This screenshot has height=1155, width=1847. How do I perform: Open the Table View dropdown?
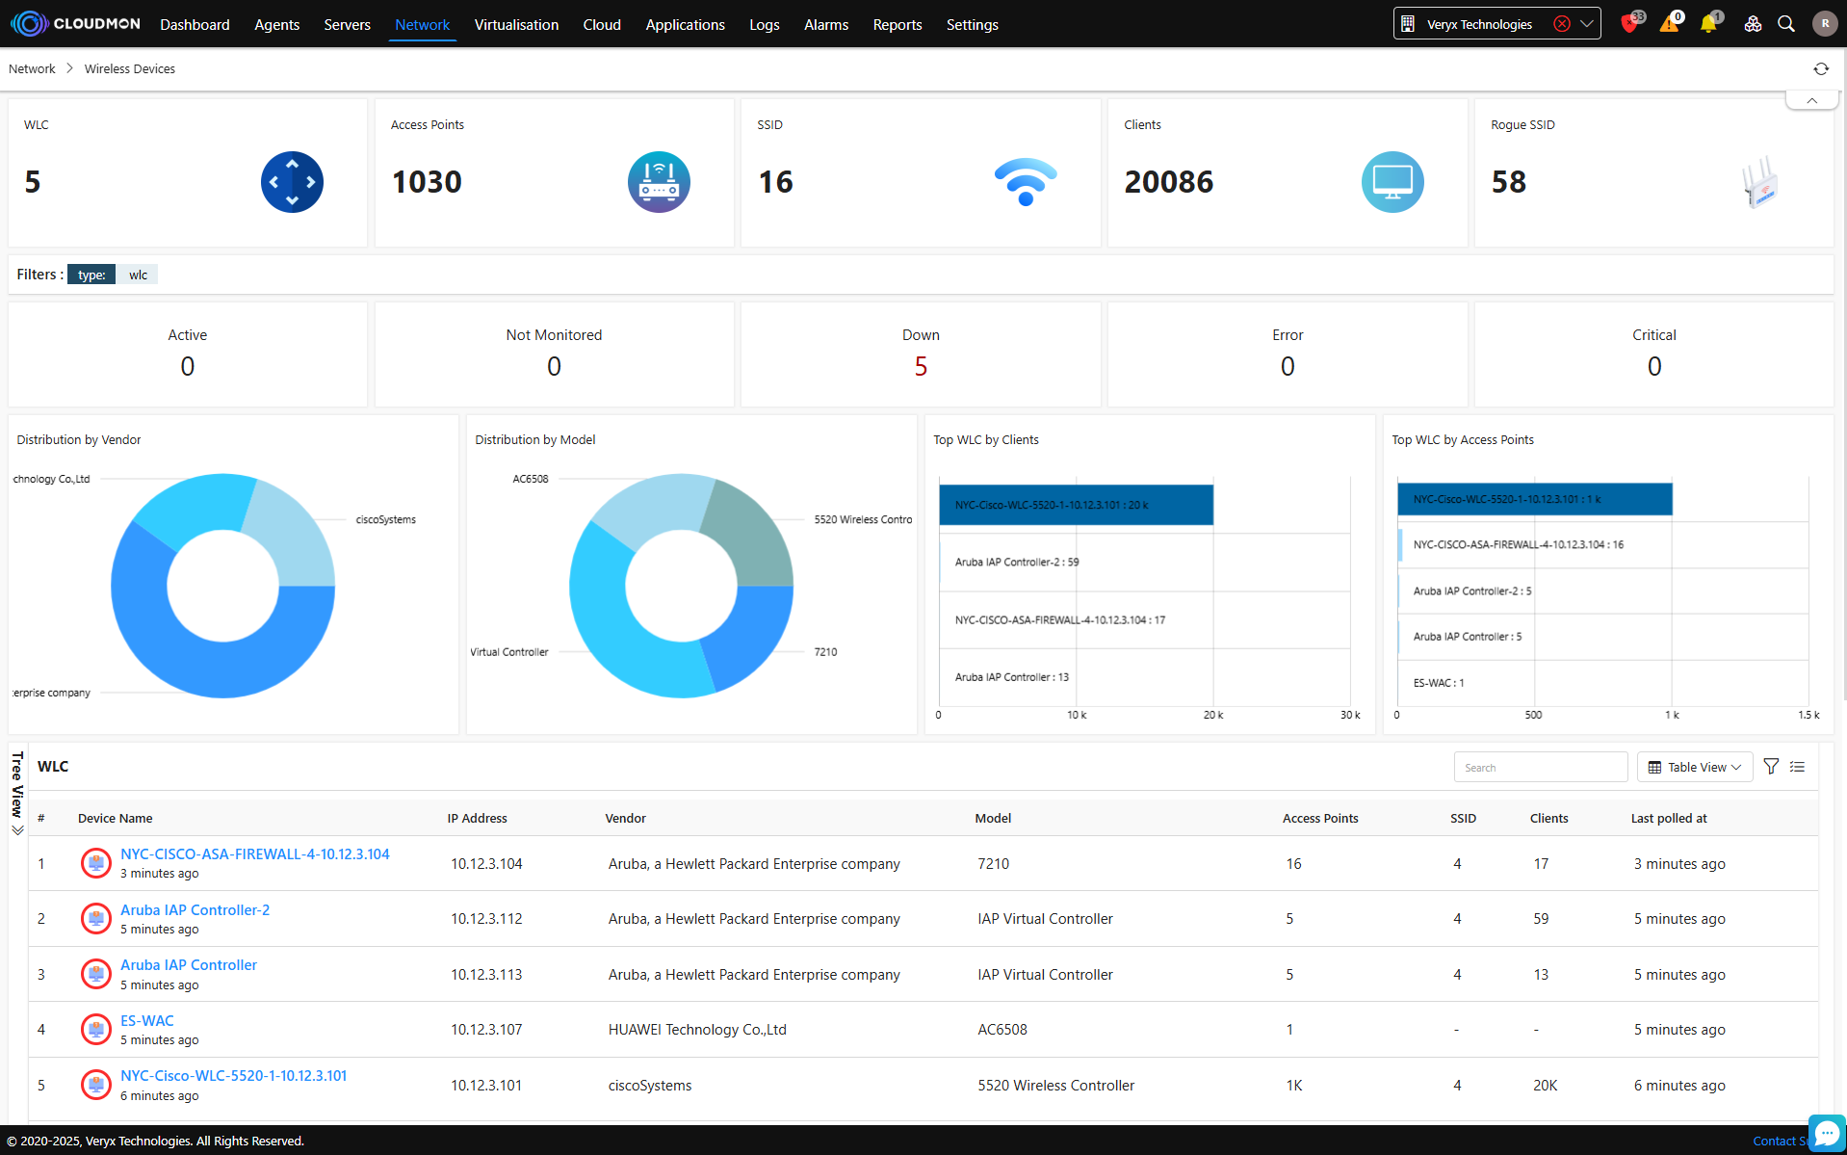tap(1695, 767)
